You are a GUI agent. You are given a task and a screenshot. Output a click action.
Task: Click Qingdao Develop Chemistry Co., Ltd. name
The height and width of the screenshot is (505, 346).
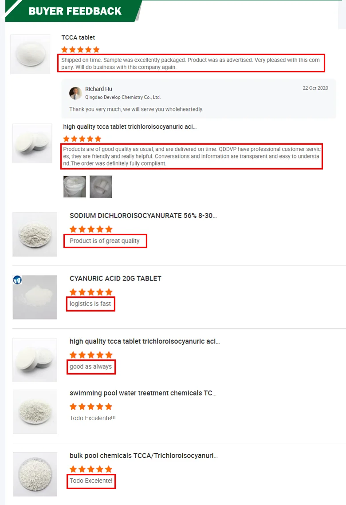click(123, 97)
